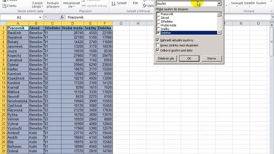Click the cell with value 29940
This screenshot has width=274, height=154.
pos(72,65)
